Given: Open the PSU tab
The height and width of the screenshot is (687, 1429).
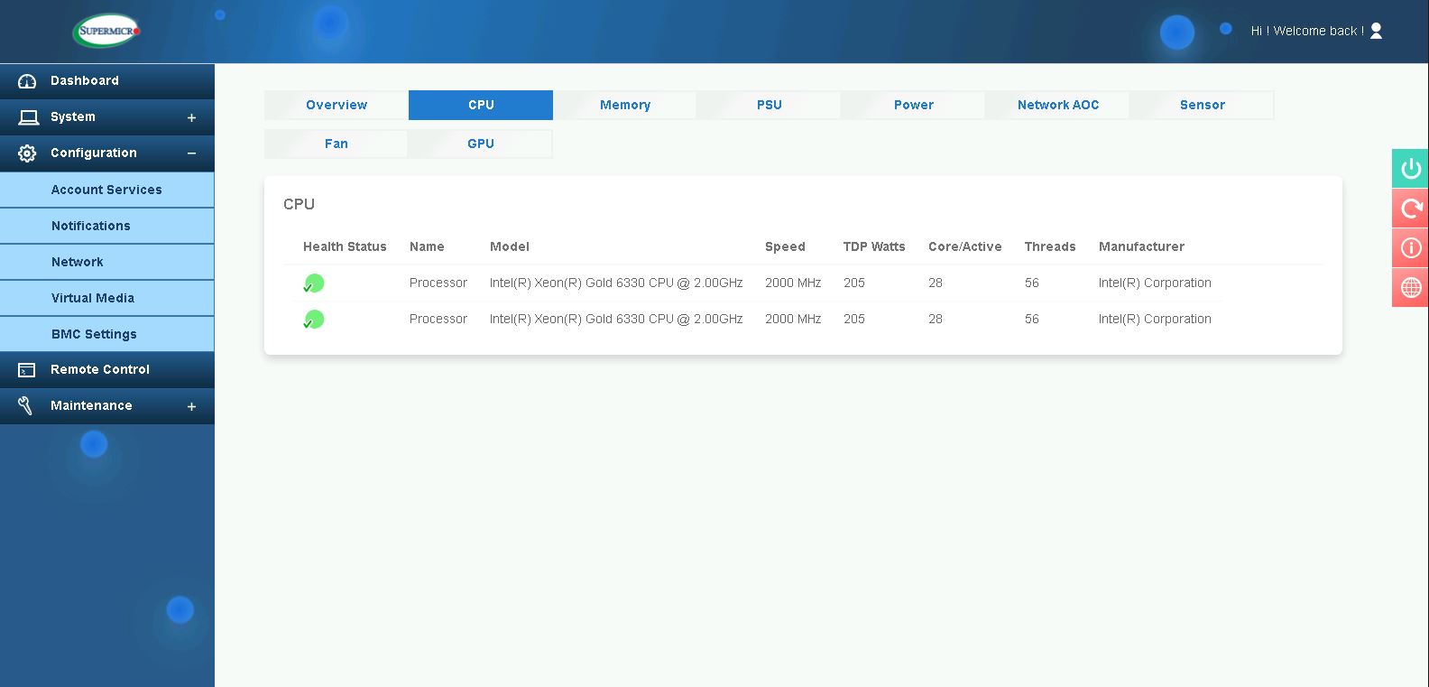Looking at the screenshot, I should (770, 105).
